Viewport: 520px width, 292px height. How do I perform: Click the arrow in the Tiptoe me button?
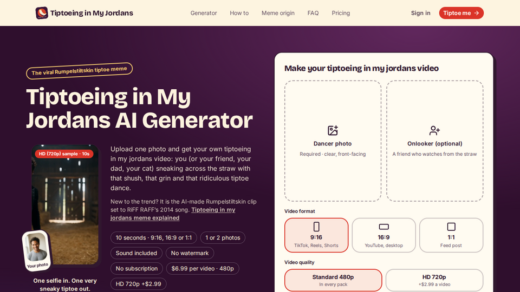click(x=477, y=13)
